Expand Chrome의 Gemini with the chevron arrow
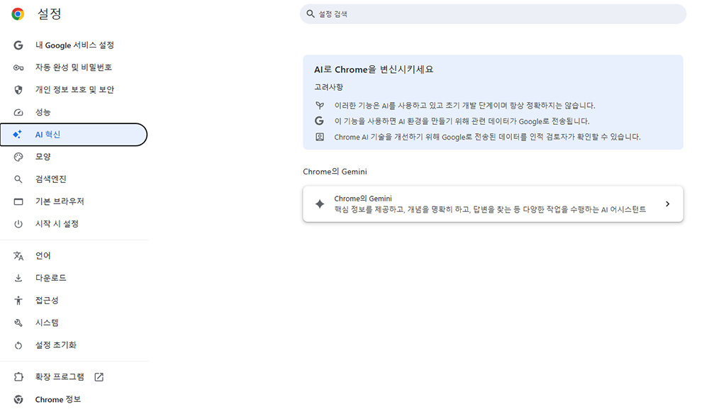This screenshot has width=709, height=414. coord(667,204)
